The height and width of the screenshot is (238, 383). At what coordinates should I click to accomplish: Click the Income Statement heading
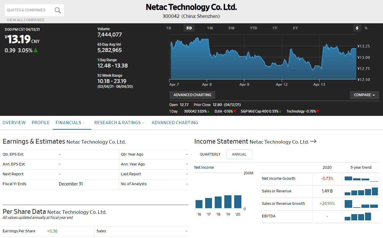[x=221, y=141]
